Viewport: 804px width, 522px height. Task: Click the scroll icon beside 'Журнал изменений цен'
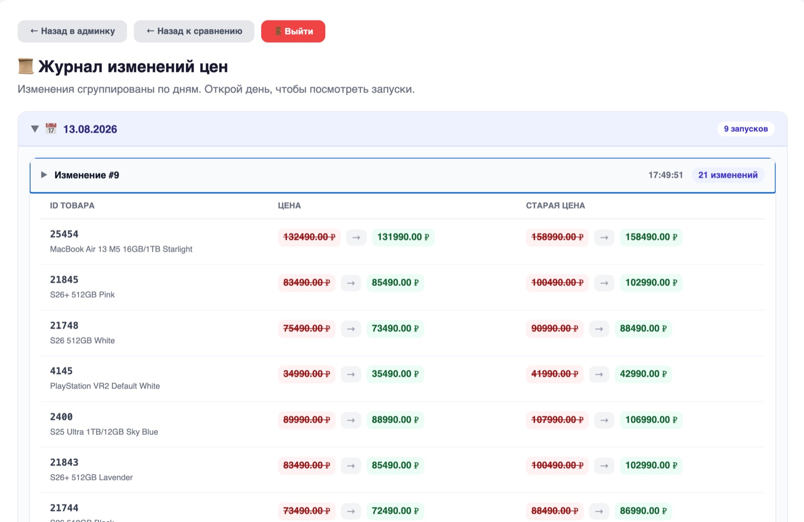[26, 66]
